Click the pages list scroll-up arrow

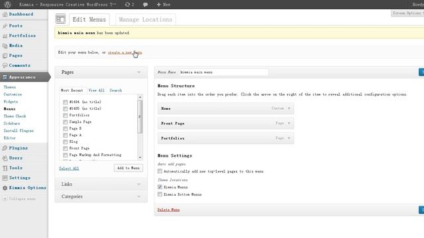click(x=140, y=97)
